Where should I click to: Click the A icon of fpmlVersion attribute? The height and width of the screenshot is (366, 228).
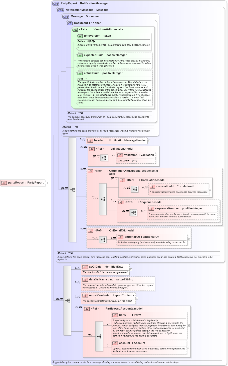point(80,36)
